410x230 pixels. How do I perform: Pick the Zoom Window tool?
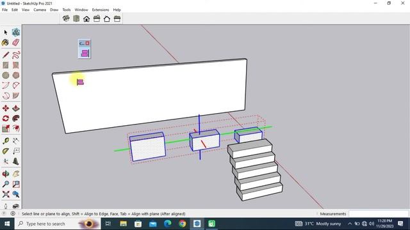pos(15,184)
